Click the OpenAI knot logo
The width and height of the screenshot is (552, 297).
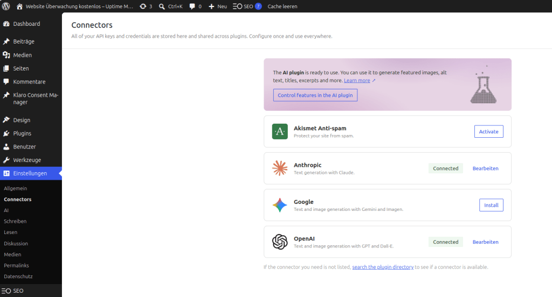coord(280,242)
